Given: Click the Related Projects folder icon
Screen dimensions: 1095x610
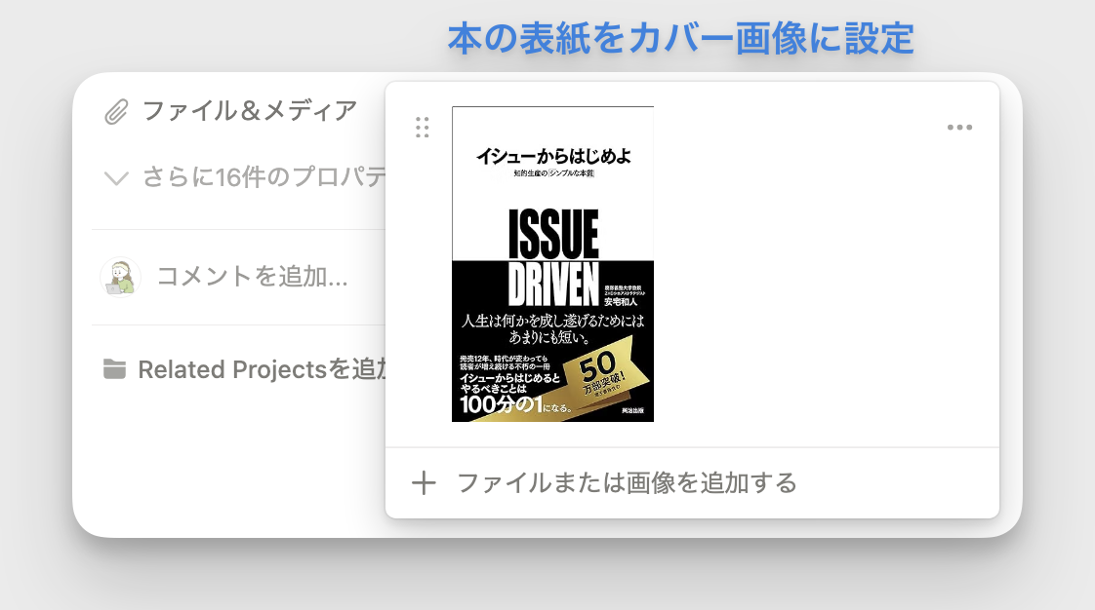Looking at the screenshot, I should [x=114, y=369].
